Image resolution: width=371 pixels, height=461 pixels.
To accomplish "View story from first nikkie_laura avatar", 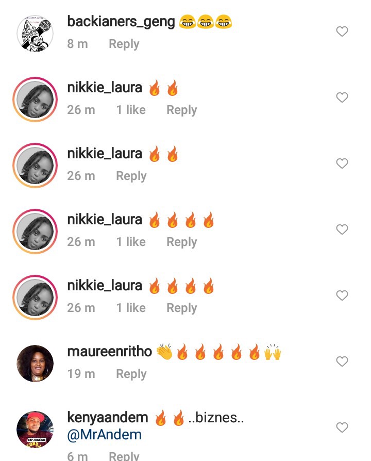I will [x=35, y=100].
